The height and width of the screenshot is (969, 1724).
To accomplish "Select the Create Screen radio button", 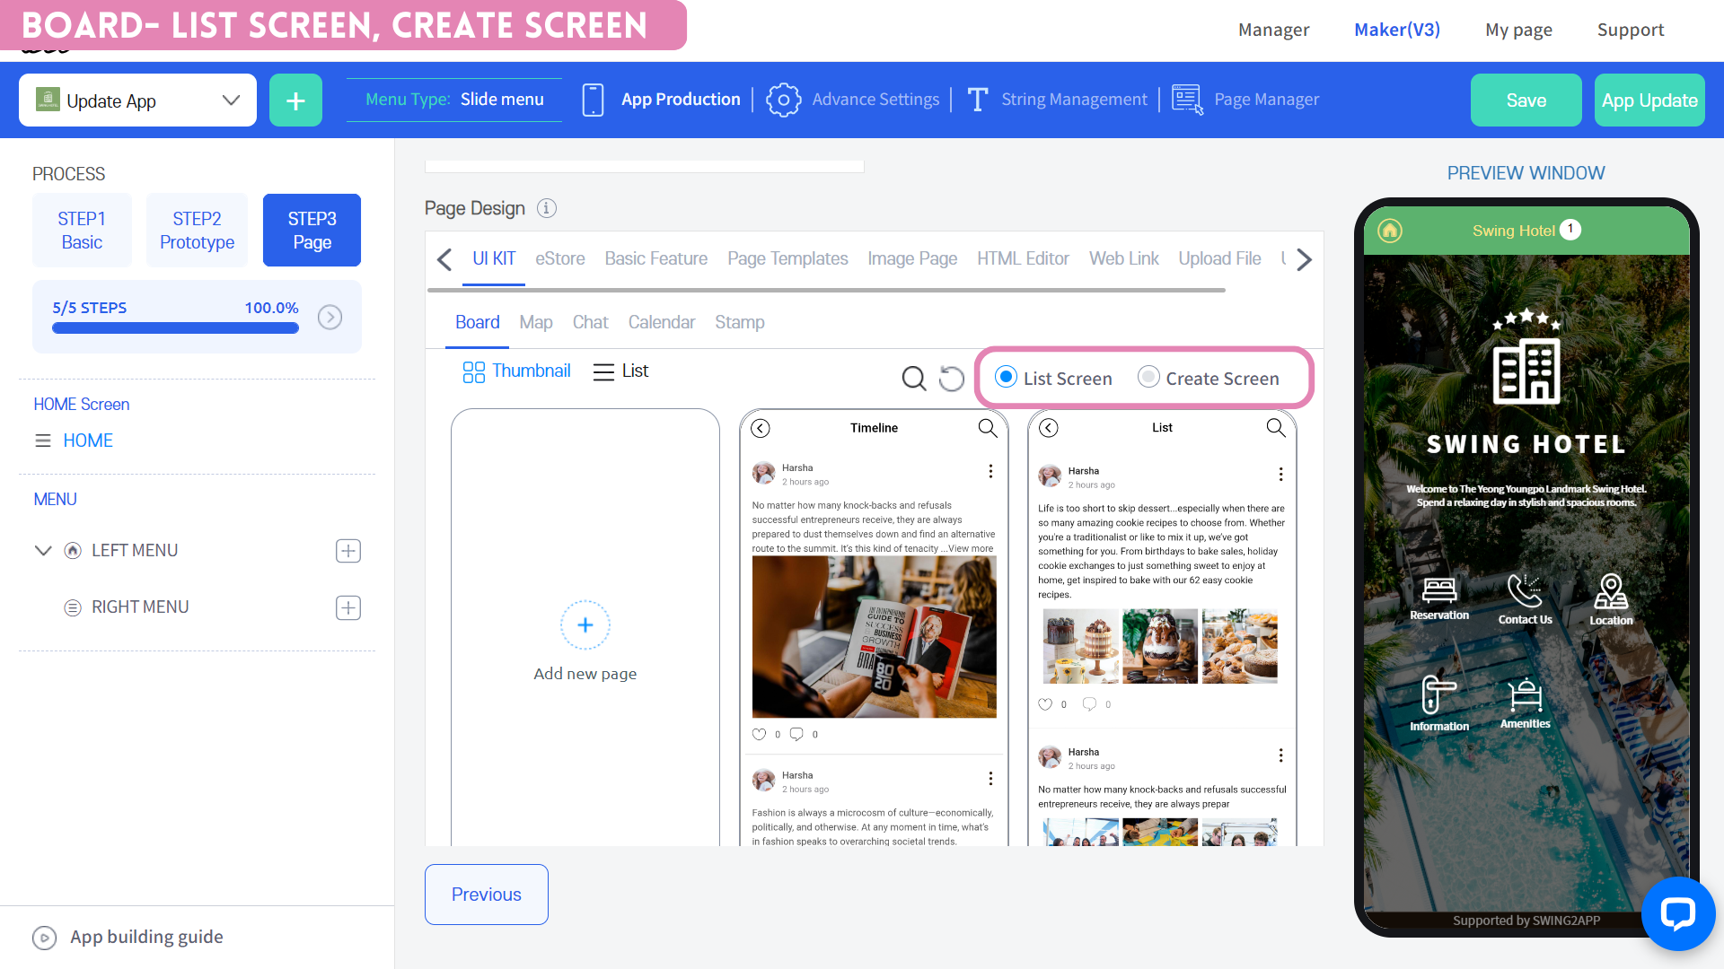I will click(1148, 378).
